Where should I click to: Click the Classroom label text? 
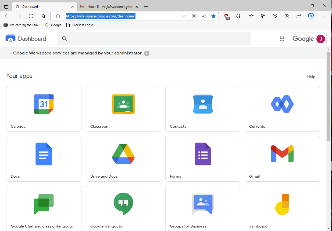[x=100, y=126]
